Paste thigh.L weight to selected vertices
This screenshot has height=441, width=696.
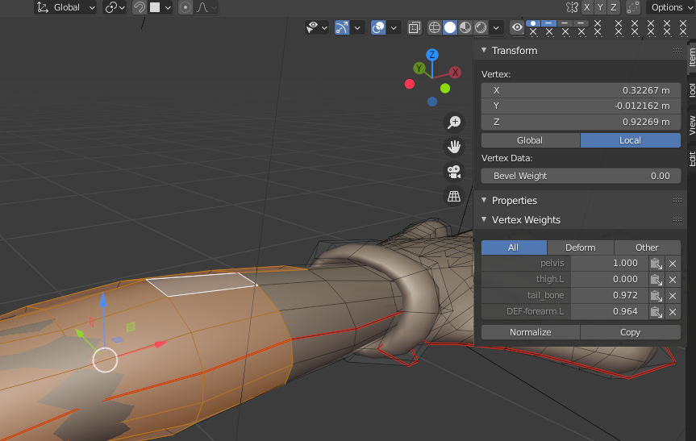656,280
